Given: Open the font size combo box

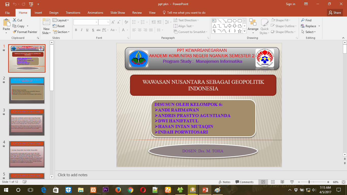Looking at the screenshot, I should pyautogui.click(x=104, y=22).
